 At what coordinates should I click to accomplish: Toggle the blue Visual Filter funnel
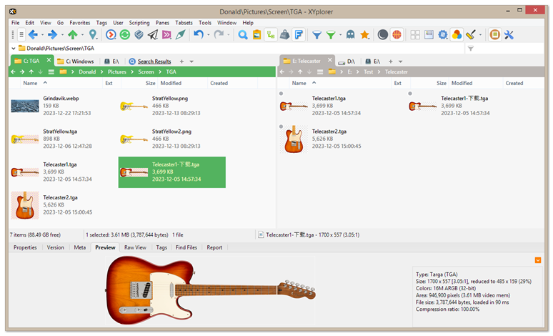point(317,34)
